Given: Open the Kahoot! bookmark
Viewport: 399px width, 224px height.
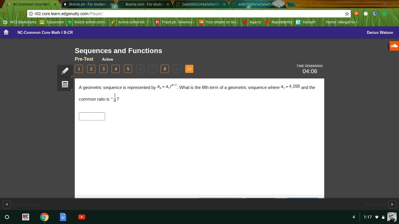Looking at the screenshot, I should point(306,22).
